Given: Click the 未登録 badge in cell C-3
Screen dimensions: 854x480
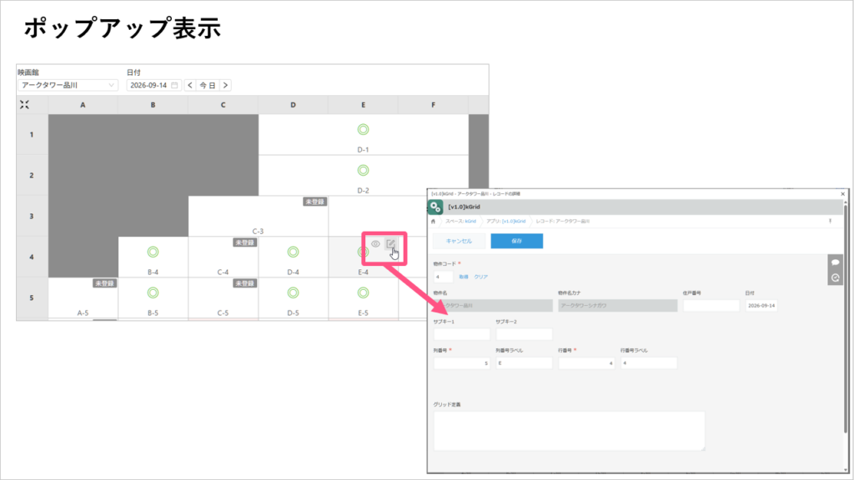Looking at the screenshot, I should click(x=314, y=202).
